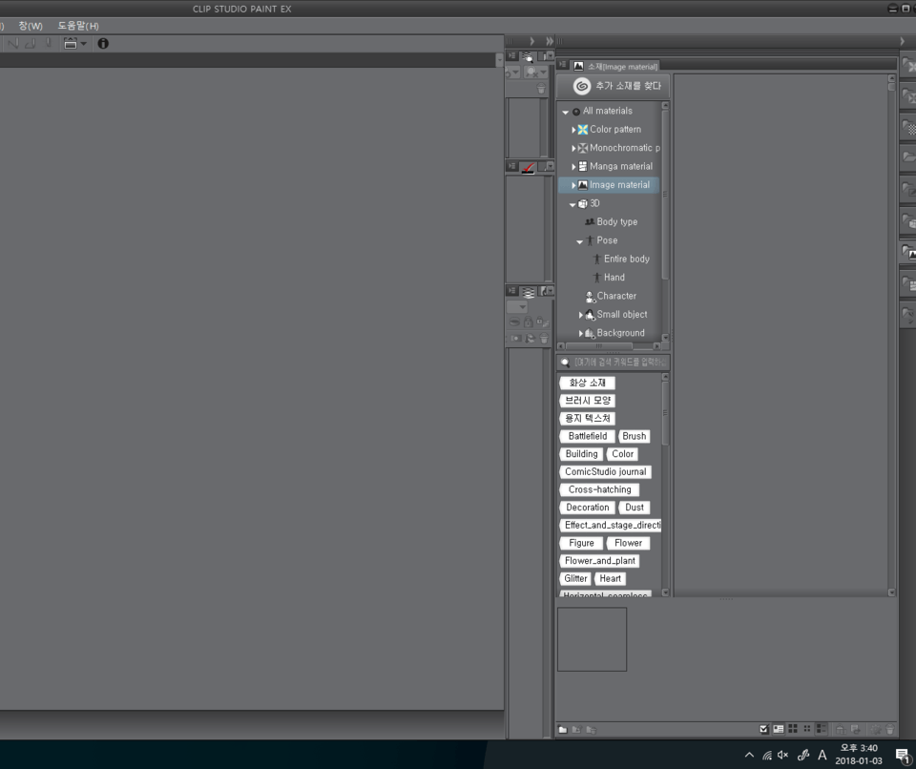The height and width of the screenshot is (769, 916).
Task: Open the taskbar clock showing 오후 3:40
Action: click(x=859, y=755)
